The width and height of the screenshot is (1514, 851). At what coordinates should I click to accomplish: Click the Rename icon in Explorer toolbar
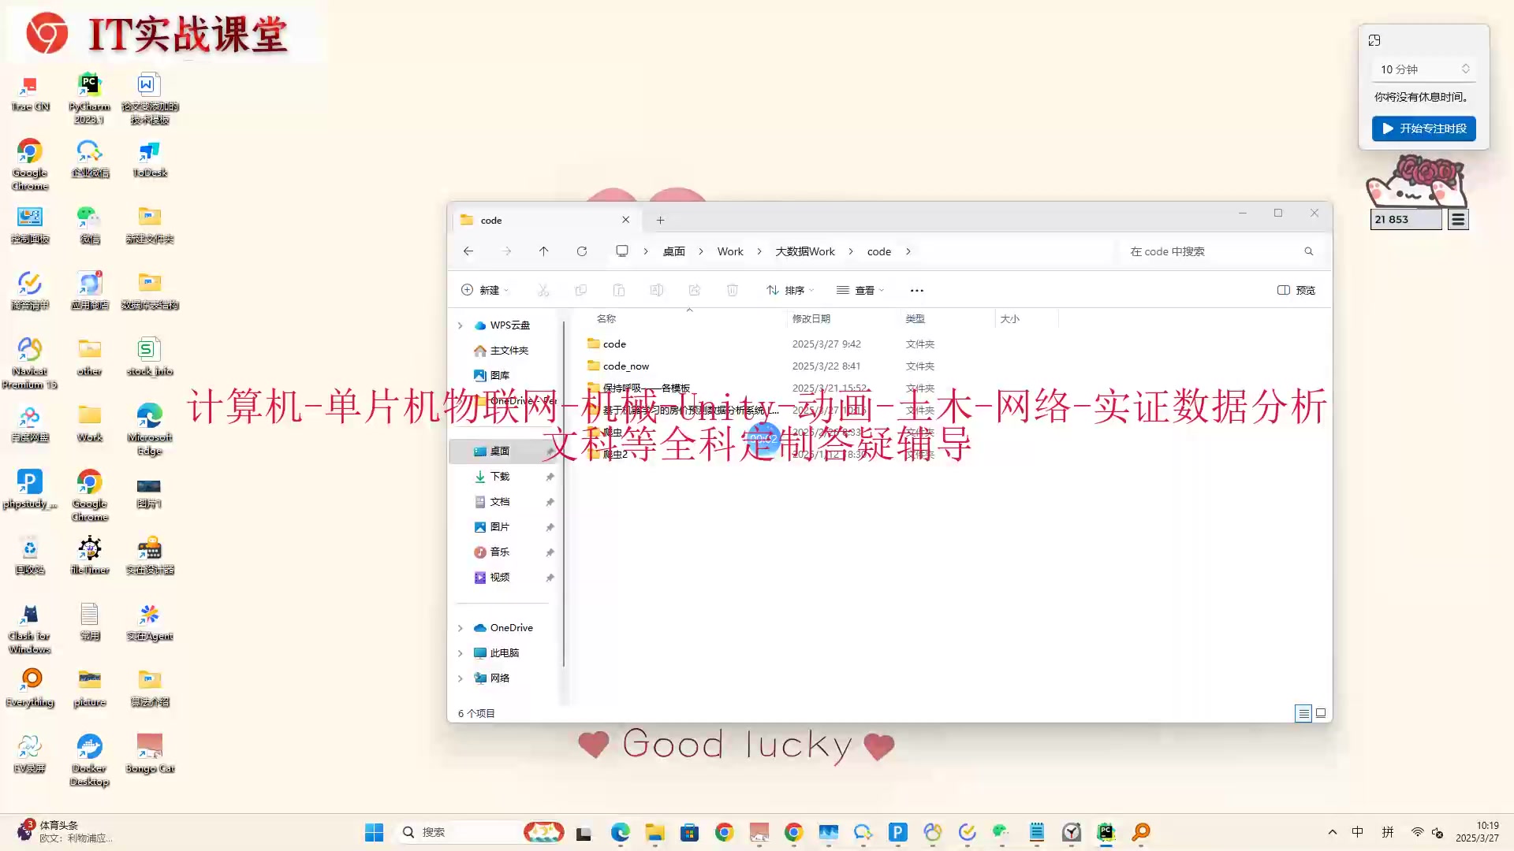pyautogui.click(x=657, y=290)
